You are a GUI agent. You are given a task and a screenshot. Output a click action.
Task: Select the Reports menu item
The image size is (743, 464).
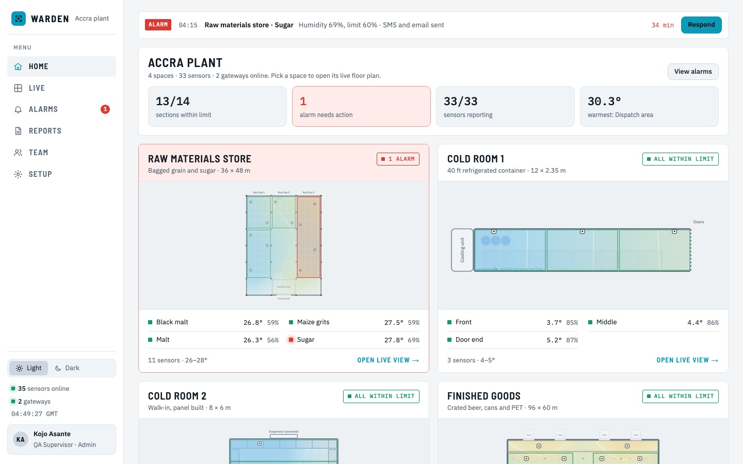point(61,131)
